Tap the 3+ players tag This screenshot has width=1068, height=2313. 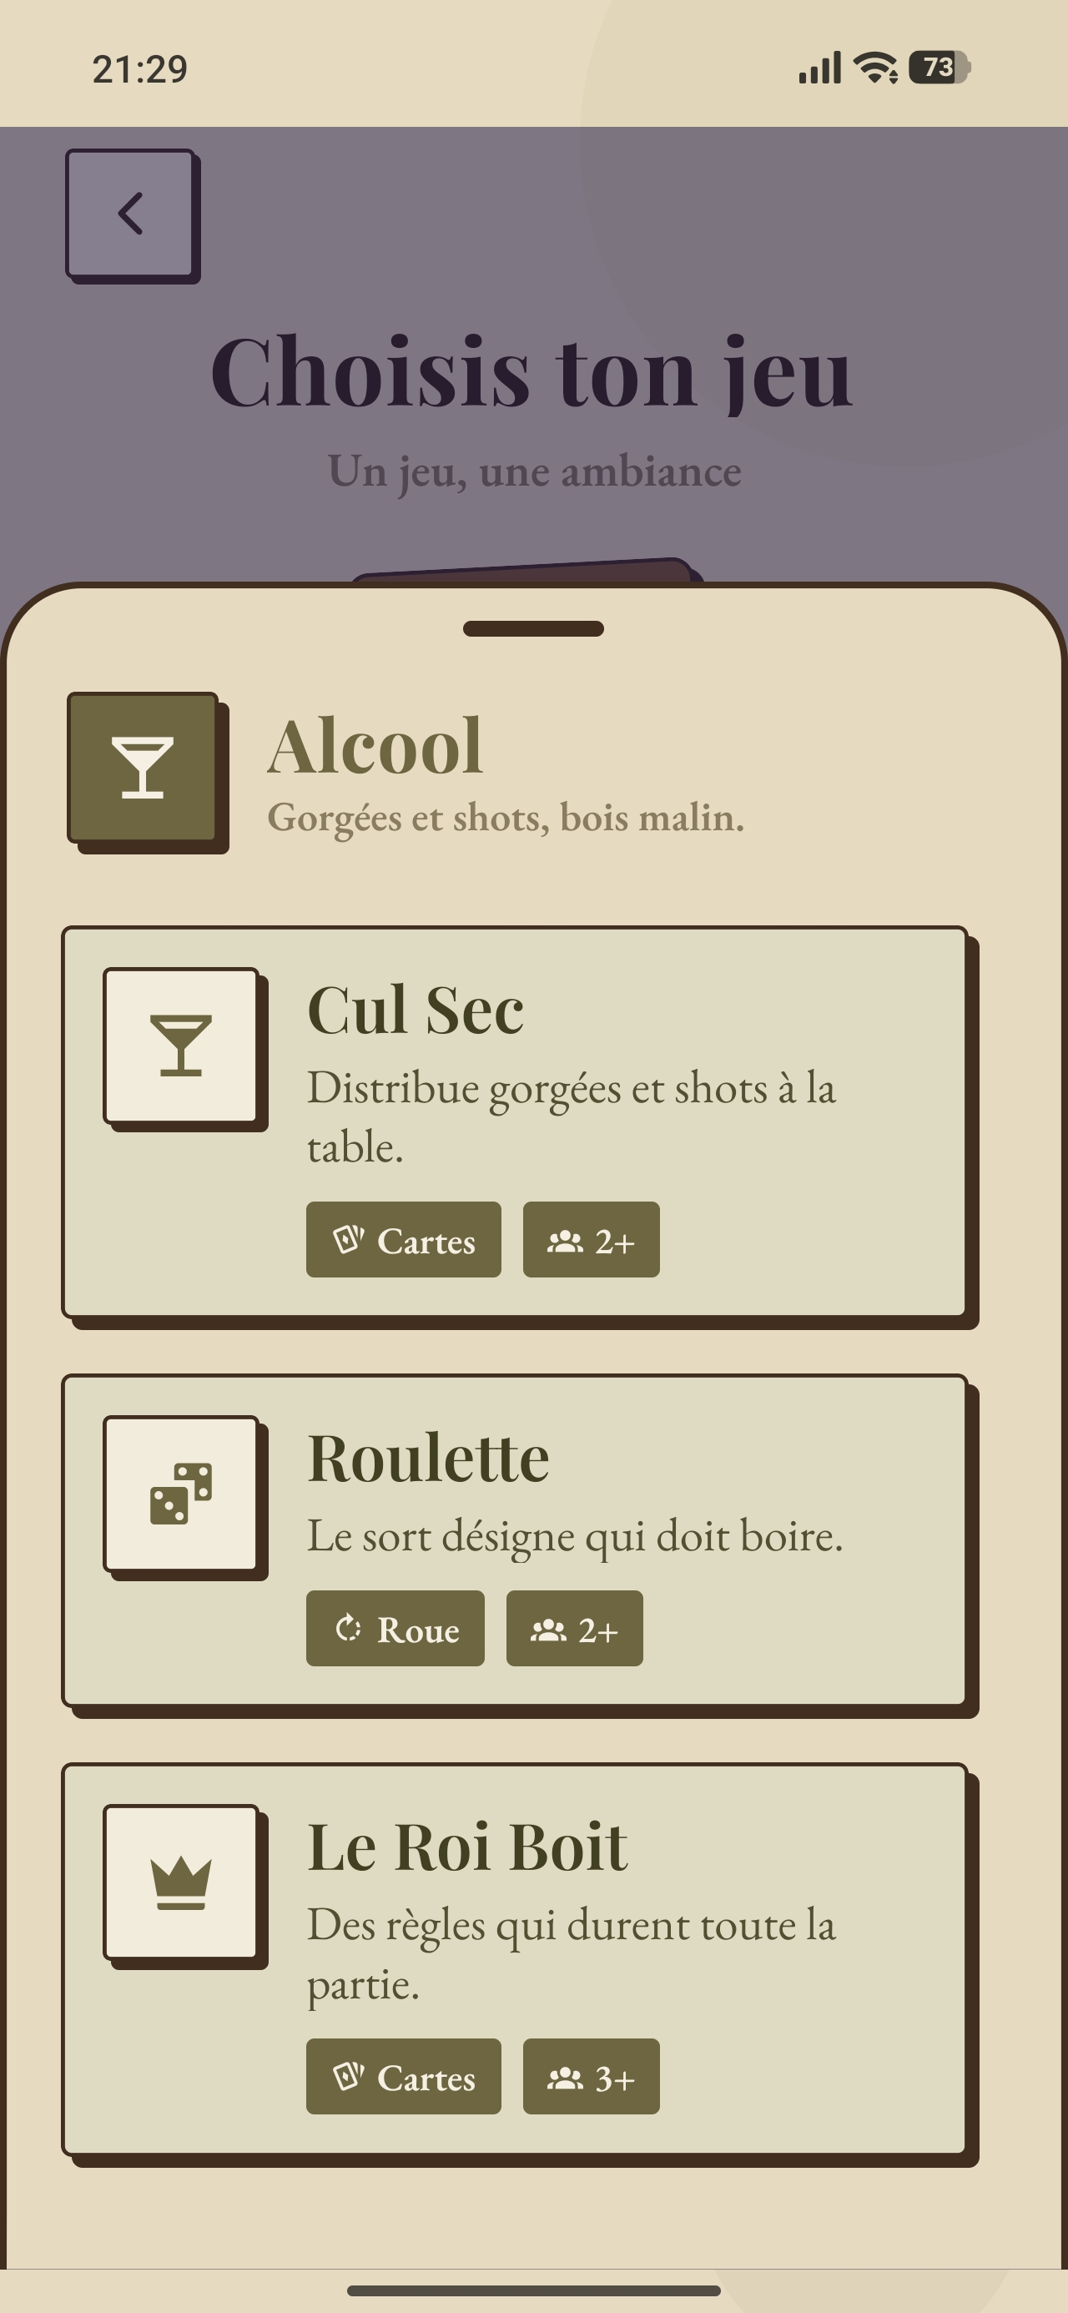591,2076
